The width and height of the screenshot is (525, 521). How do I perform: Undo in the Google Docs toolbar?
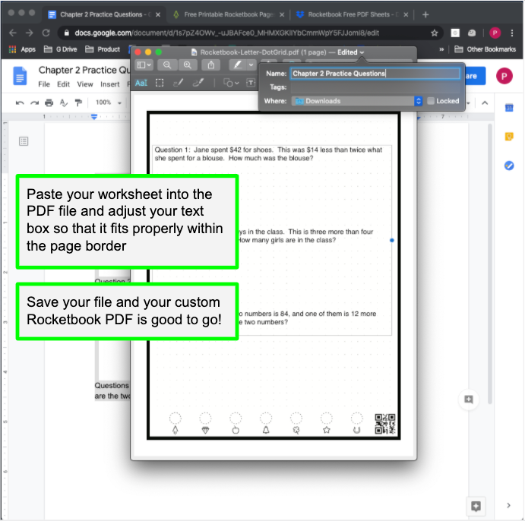pyautogui.click(x=20, y=103)
